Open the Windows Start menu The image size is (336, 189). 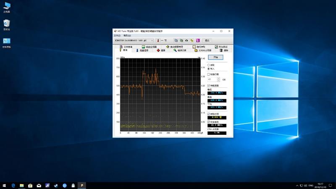pyautogui.click(x=4, y=186)
